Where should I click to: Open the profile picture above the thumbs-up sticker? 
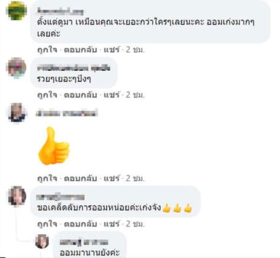tap(17, 112)
